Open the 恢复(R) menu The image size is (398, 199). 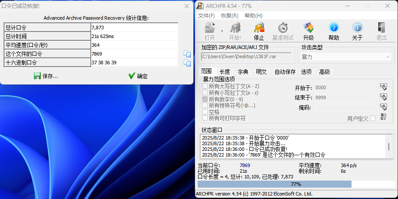[229, 16]
